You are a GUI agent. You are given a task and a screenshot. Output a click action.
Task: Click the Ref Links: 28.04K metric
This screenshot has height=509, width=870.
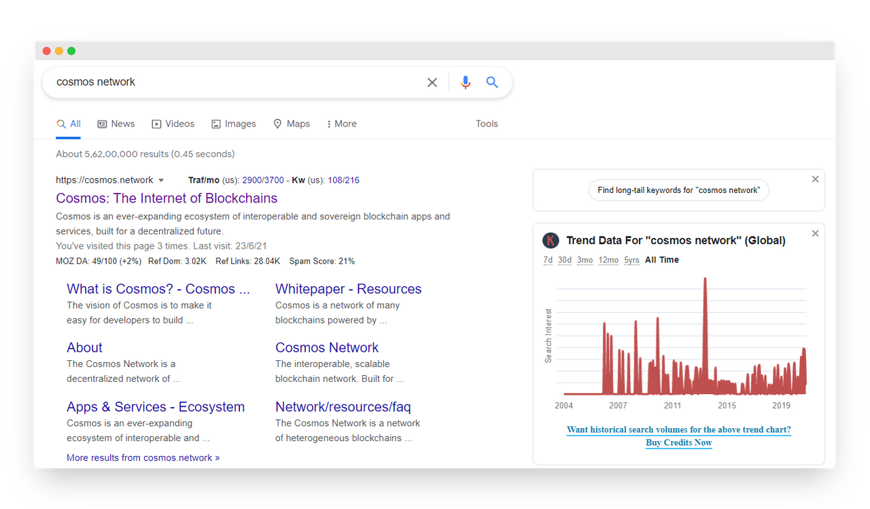247,262
